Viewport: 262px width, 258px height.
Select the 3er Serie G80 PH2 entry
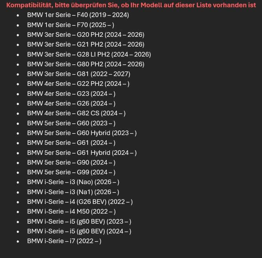click(x=86, y=64)
